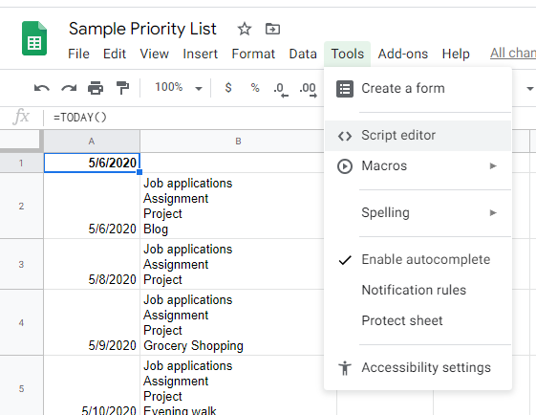Increase decimal places

tap(308, 89)
